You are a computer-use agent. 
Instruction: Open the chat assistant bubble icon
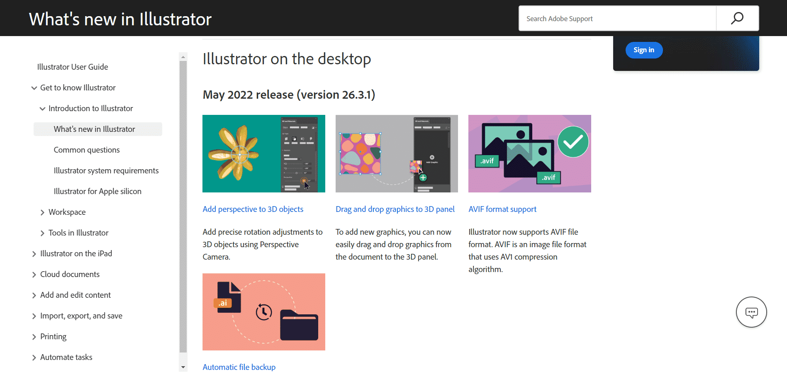click(751, 312)
